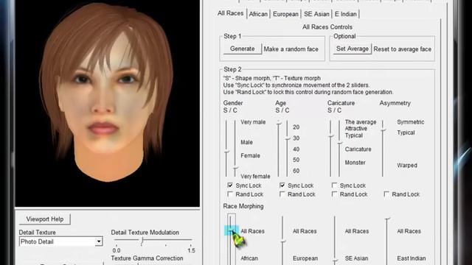Open the African tab

pyautogui.click(x=258, y=14)
